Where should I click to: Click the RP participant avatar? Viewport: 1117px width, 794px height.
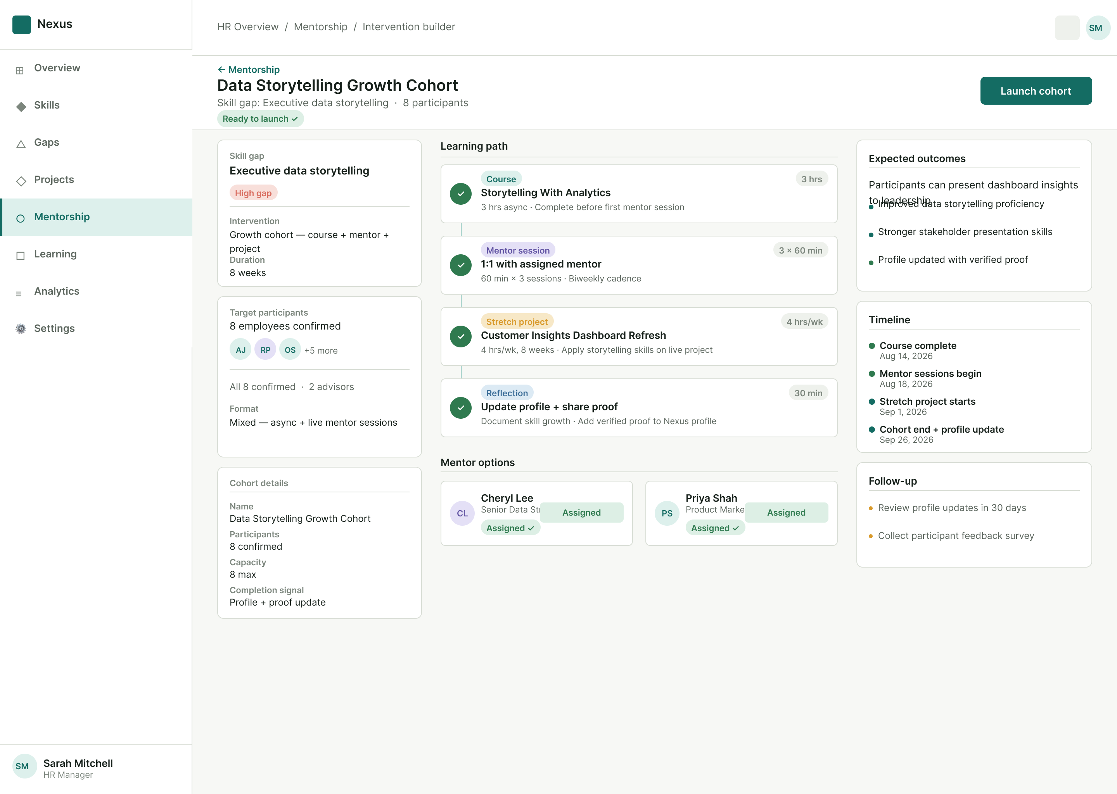(266, 350)
